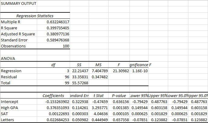The width and height of the screenshot is (208, 123).
Task: Click the Regression Statistics header cell
Action: tap(35, 16)
